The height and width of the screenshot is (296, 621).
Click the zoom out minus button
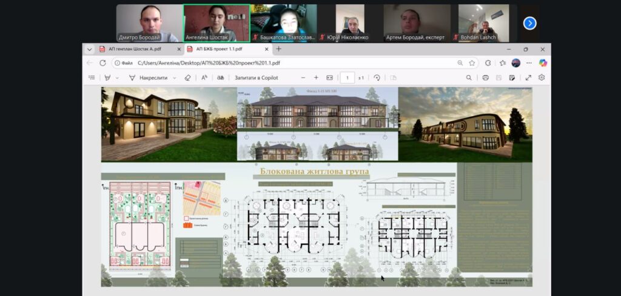coord(303,78)
